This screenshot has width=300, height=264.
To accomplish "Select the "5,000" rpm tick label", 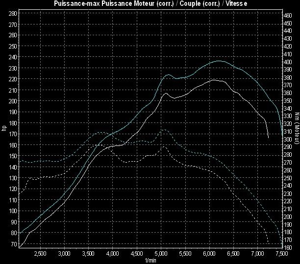I will pyautogui.click(x=161, y=254).
